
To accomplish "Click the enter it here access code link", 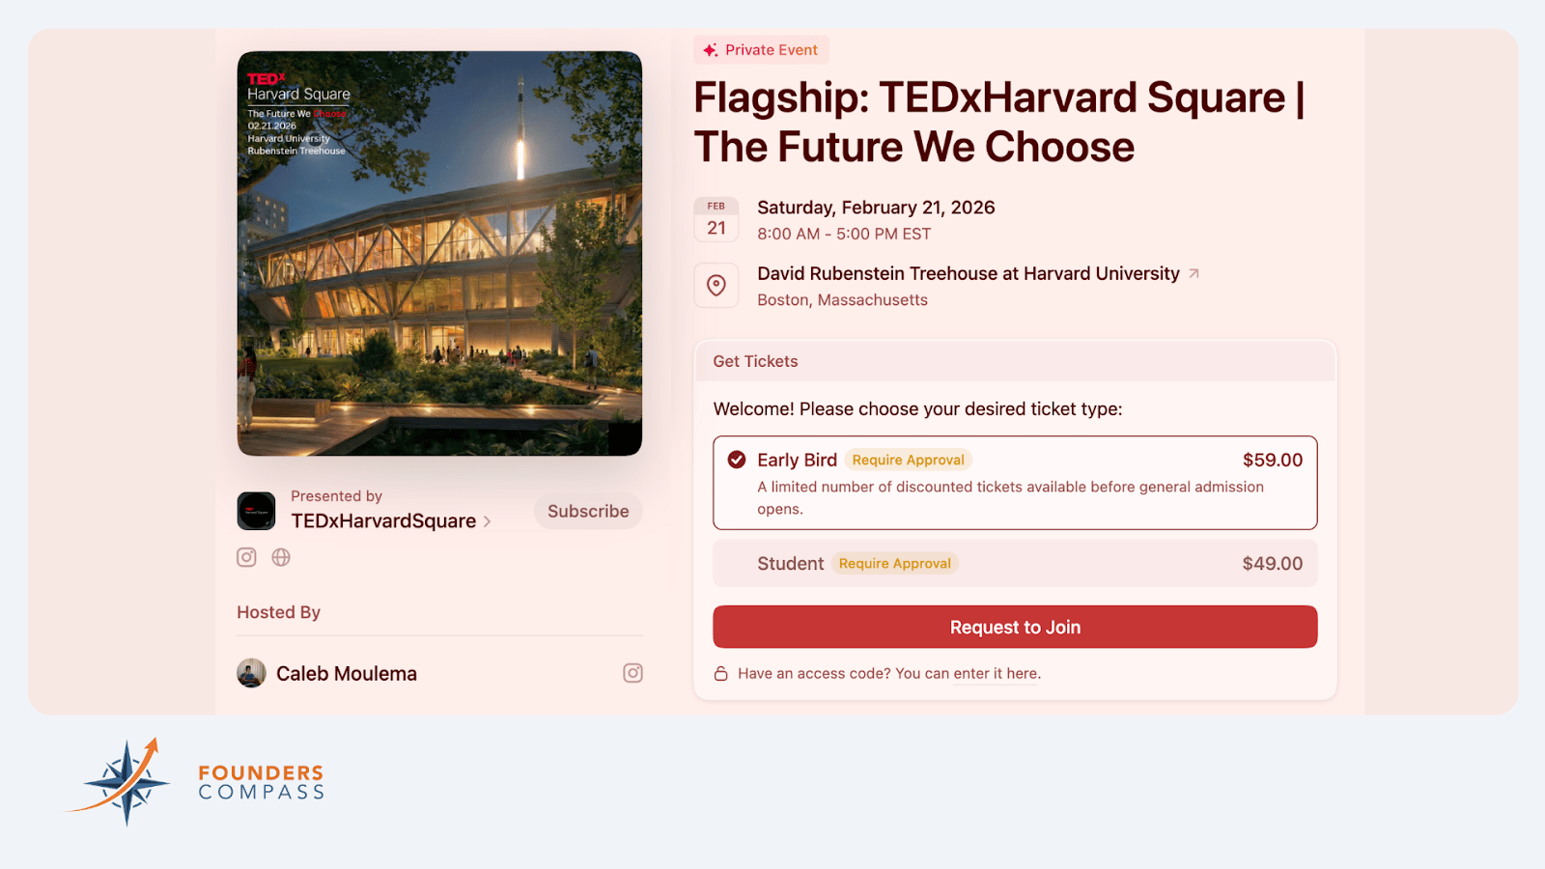I will click(x=996, y=674).
